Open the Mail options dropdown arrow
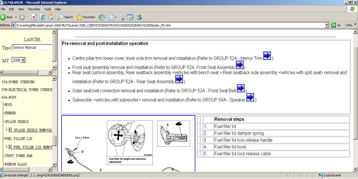 click(x=116, y=17)
